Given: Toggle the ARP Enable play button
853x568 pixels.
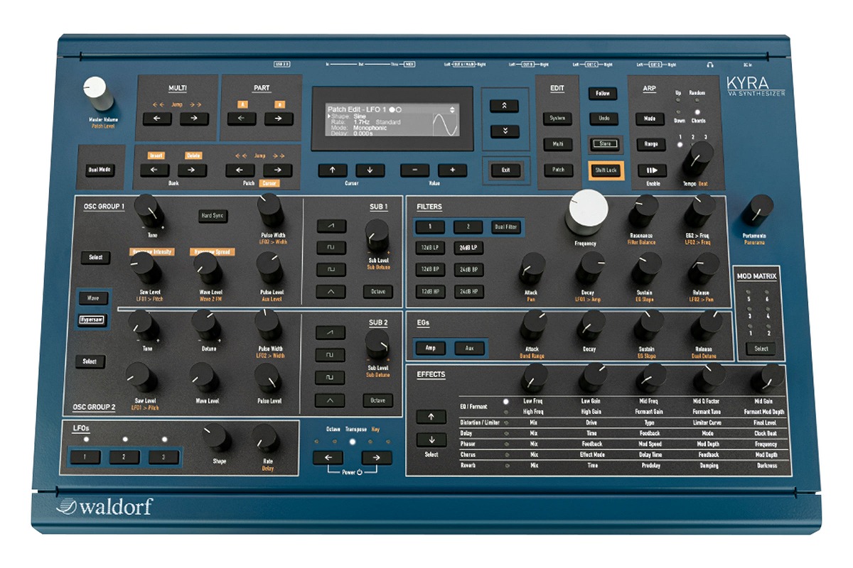Looking at the screenshot, I should pyautogui.click(x=651, y=170).
